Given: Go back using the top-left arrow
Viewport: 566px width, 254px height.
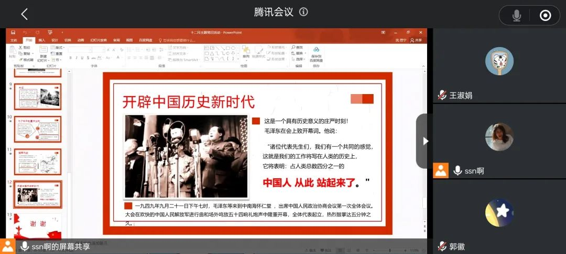Looking at the screenshot, I should pos(24,14).
